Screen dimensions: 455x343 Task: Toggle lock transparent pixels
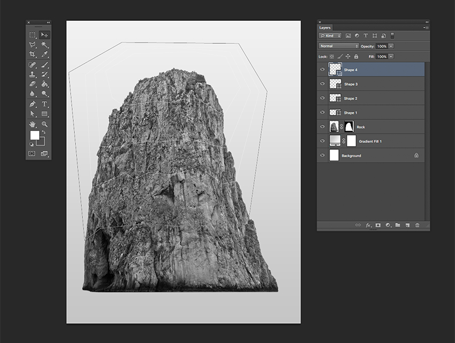click(x=332, y=57)
